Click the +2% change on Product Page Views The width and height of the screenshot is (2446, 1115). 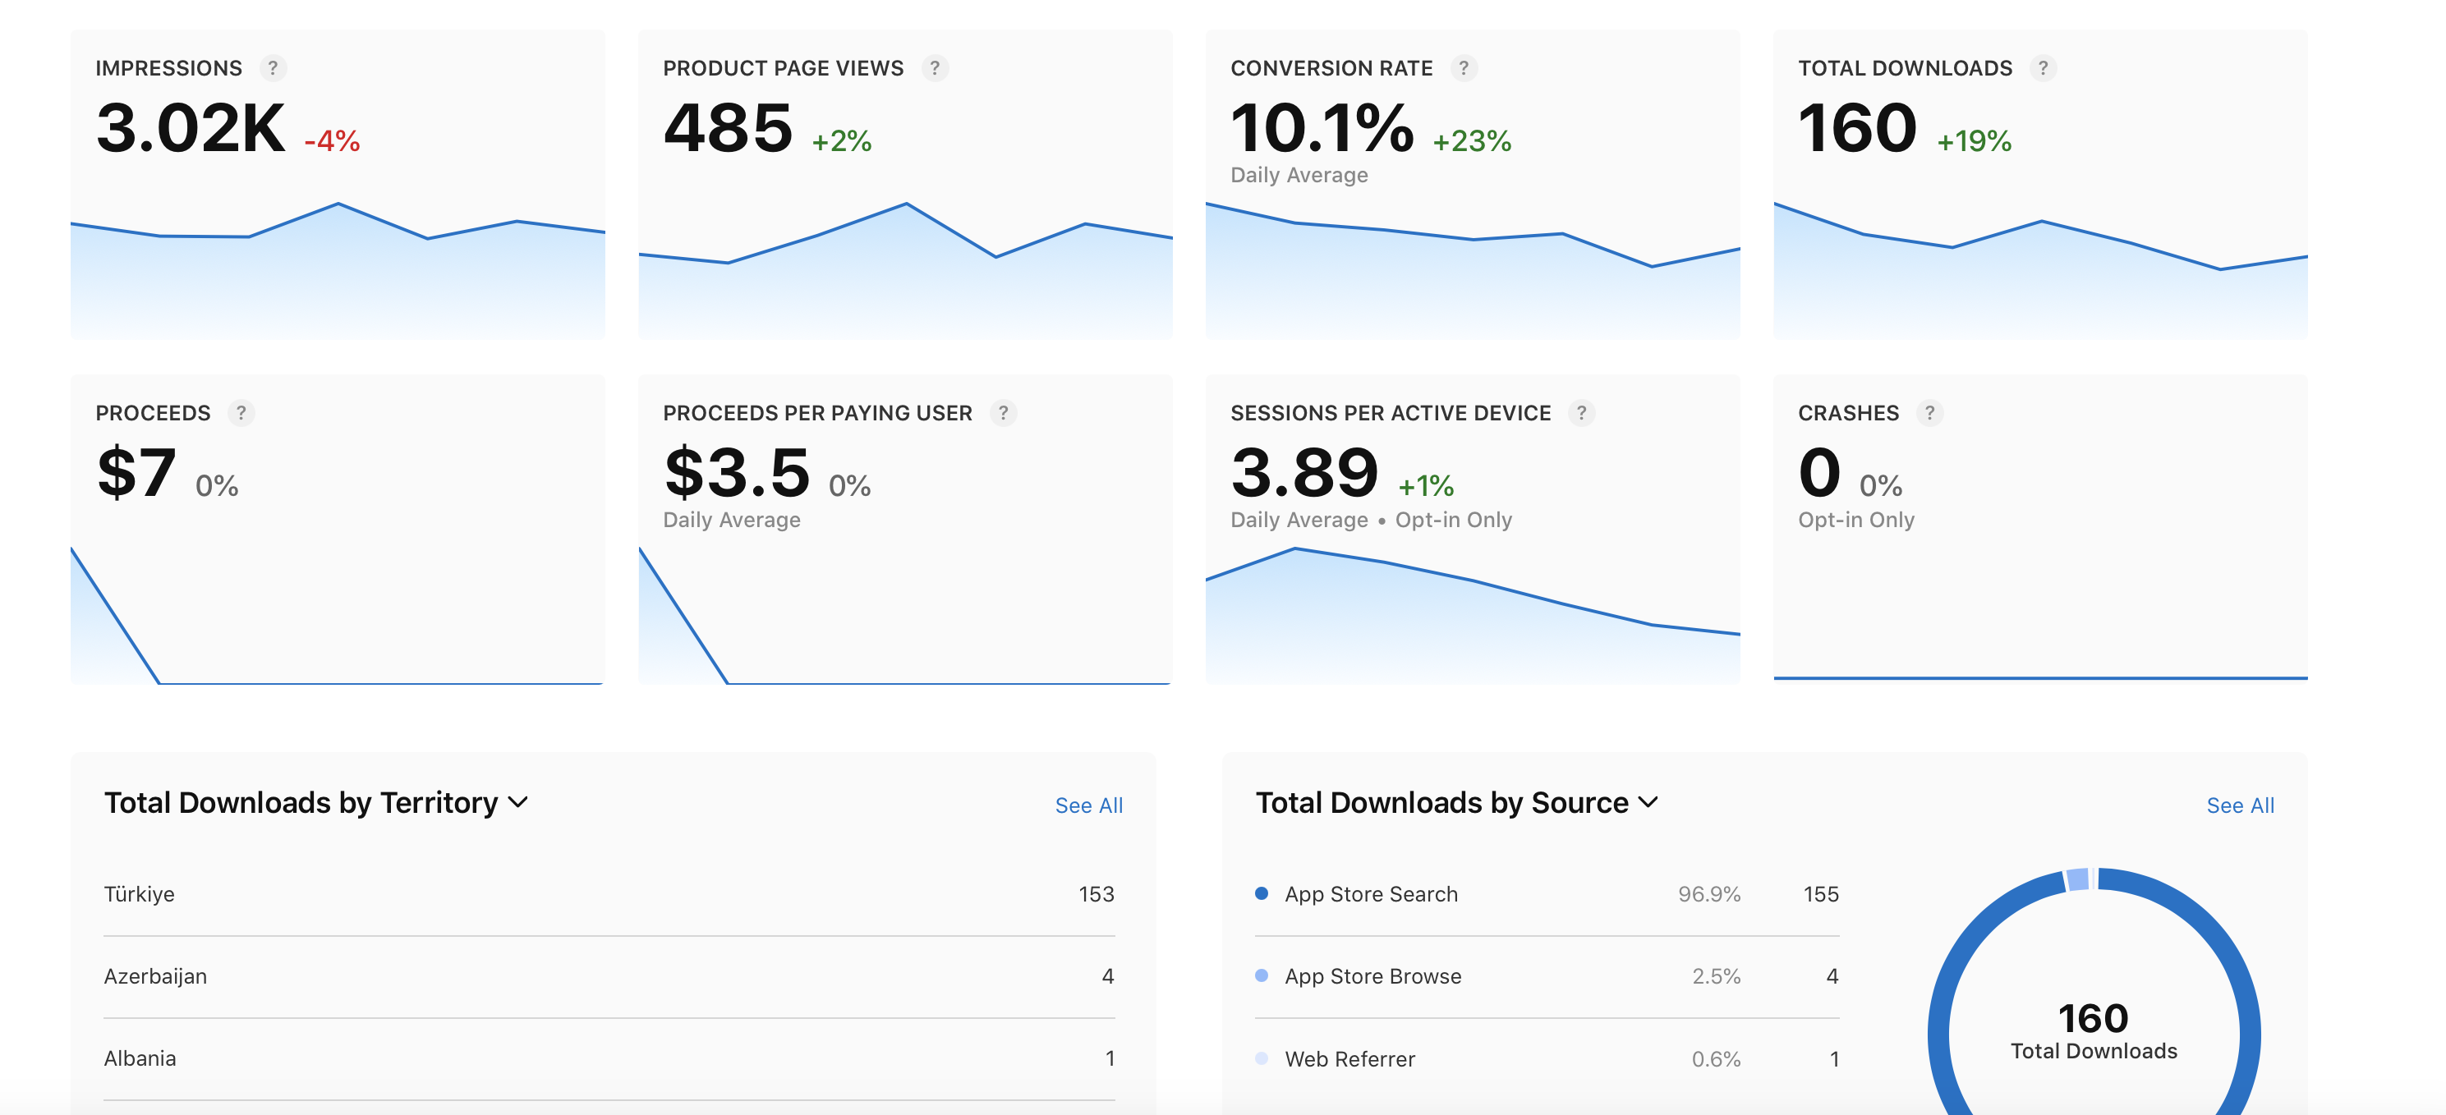tap(841, 141)
